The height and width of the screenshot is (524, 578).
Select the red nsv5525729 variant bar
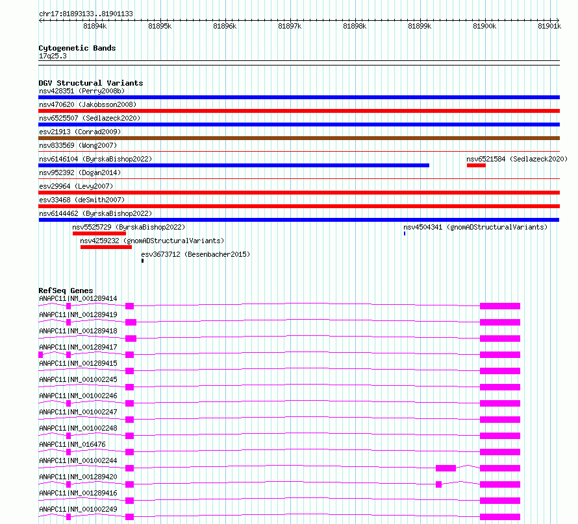point(99,233)
